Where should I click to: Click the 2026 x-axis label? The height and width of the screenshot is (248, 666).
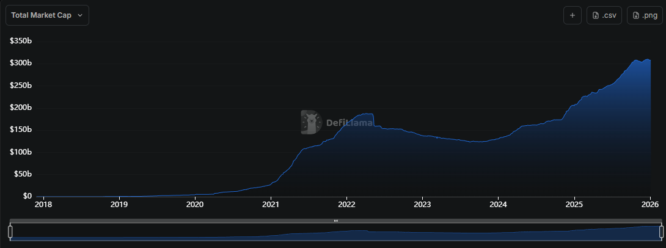pos(650,205)
